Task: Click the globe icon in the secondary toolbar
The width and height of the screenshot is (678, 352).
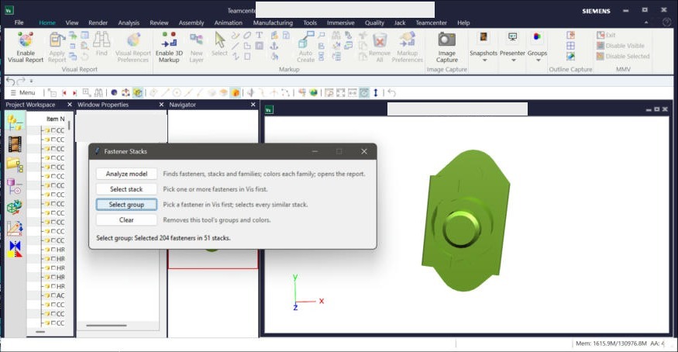Action: tap(314, 92)
